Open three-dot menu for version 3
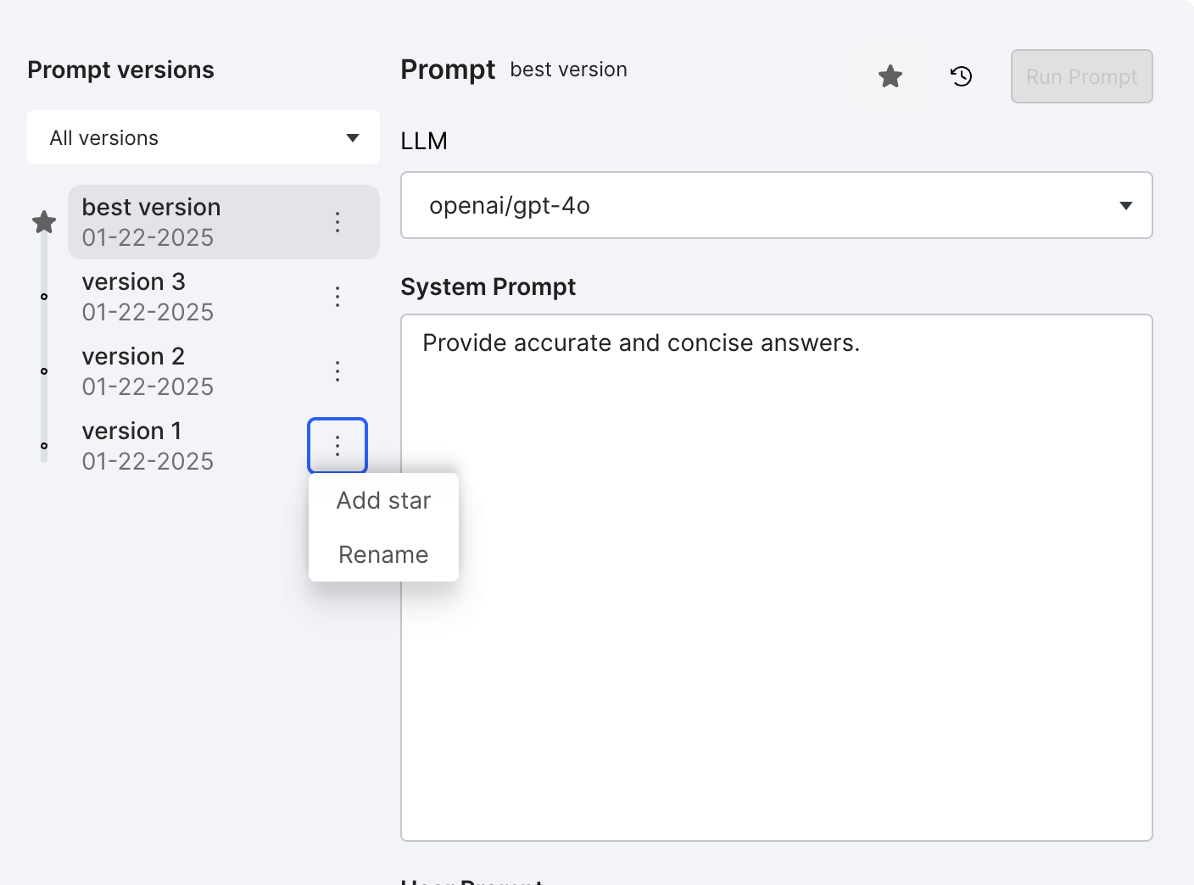This screenshot has height=885, width=1194. tap(338, 297)
